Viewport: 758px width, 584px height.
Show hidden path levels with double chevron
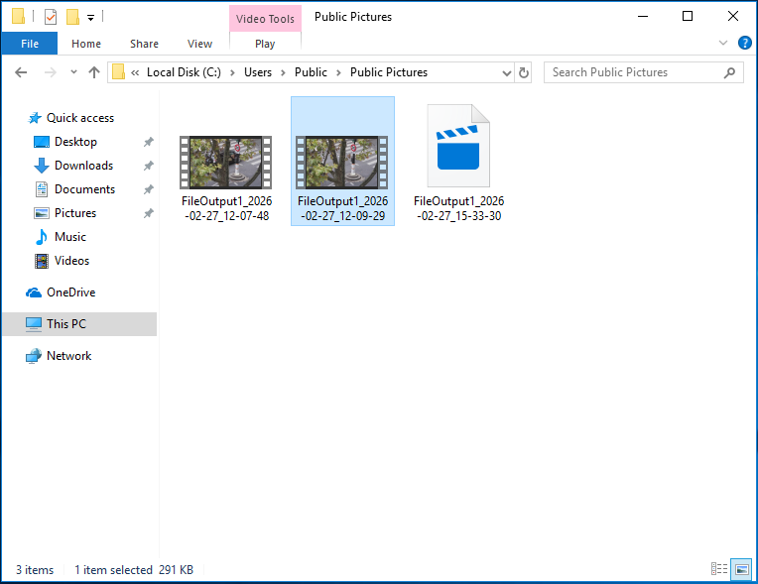135,72
